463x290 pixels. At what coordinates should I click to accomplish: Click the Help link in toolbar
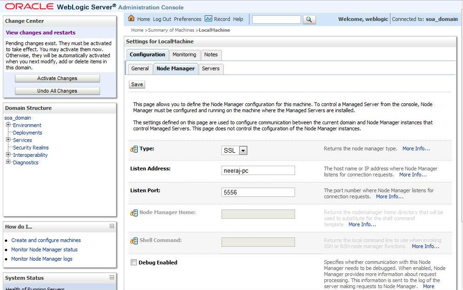[x=238, y=19]
